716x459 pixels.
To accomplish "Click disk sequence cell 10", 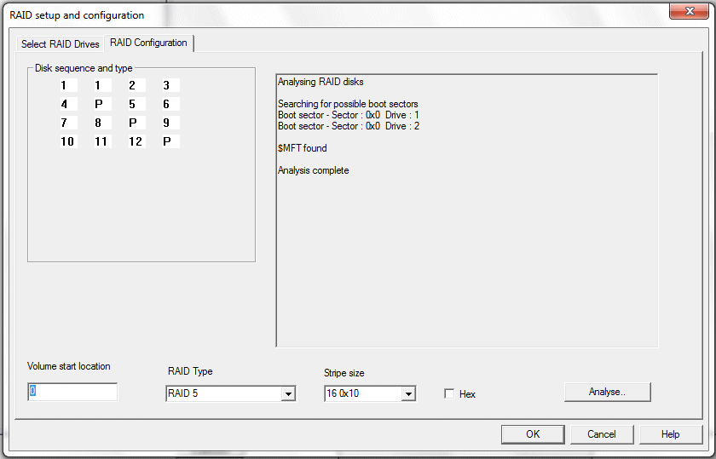I will click(67, 141).
